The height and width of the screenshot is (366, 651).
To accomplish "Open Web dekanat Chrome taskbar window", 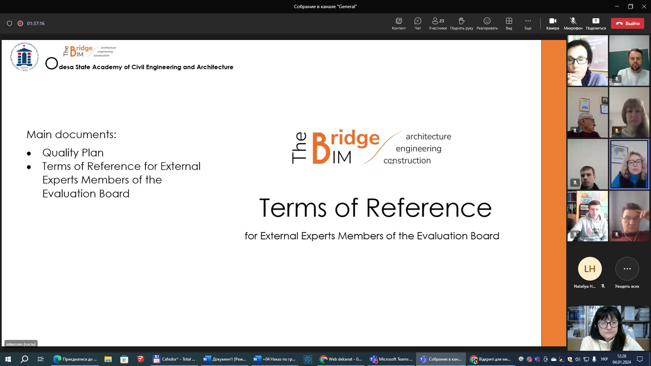I will (x=341, y=359).
